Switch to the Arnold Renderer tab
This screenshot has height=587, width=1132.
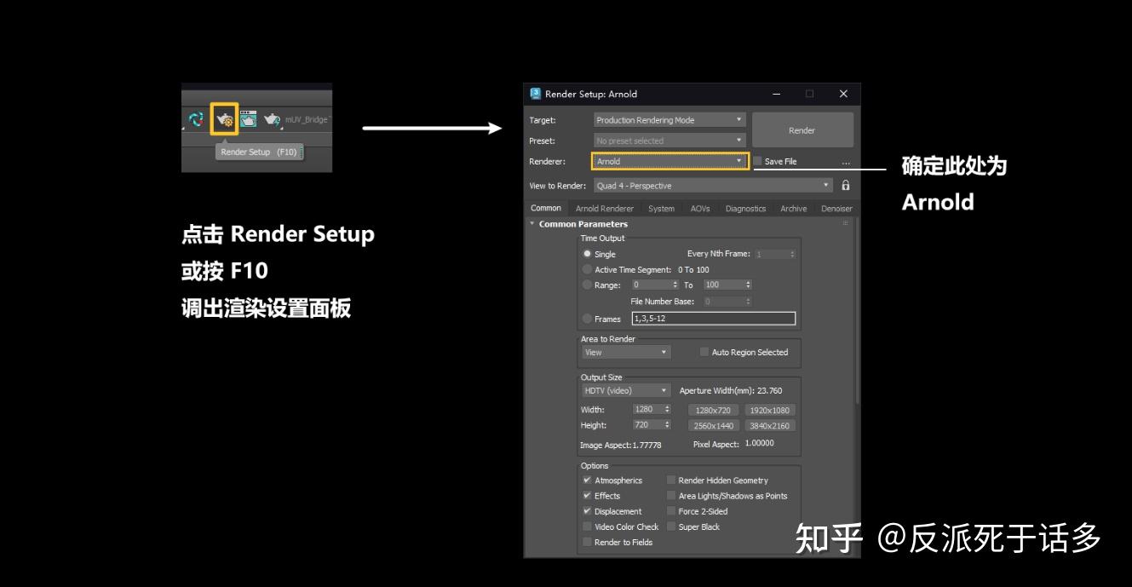604,209
